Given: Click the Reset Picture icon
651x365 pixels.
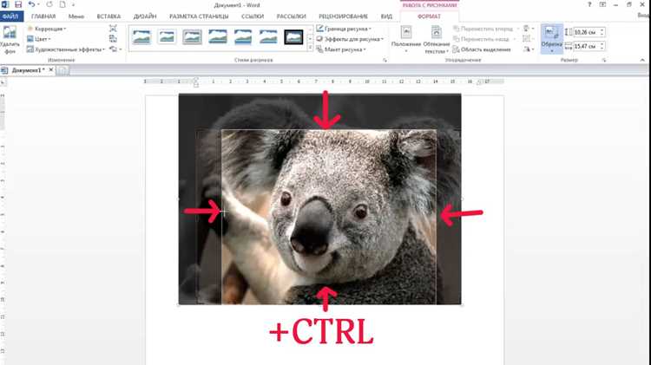Looking at the screenshot, I should pos(114,49).
